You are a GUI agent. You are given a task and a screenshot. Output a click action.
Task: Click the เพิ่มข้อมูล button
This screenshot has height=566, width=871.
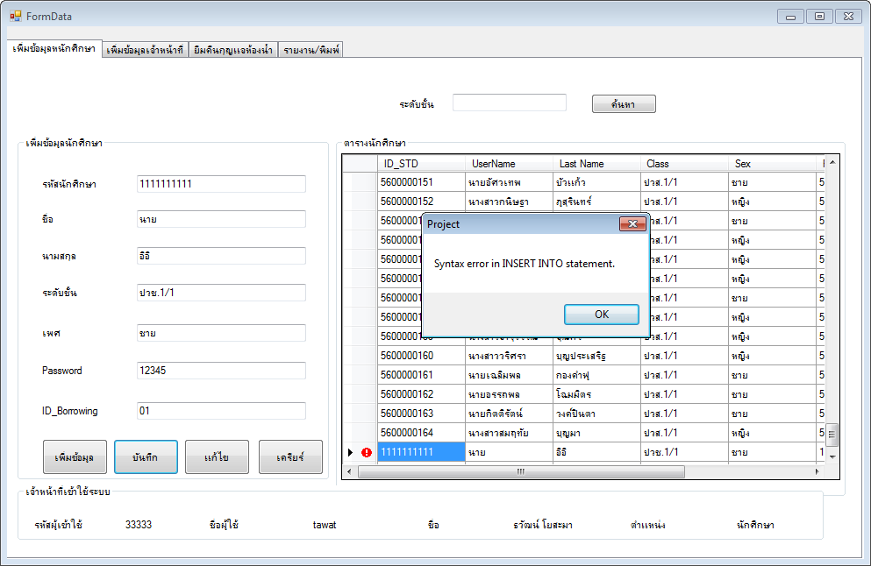point(75,457)
